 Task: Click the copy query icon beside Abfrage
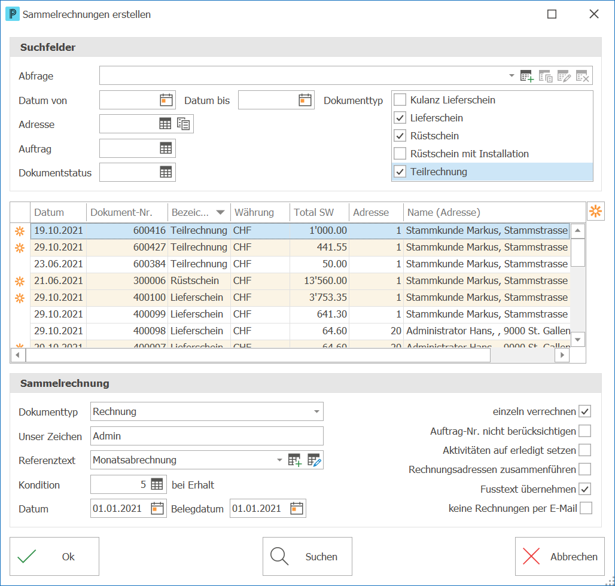(545, 76)
